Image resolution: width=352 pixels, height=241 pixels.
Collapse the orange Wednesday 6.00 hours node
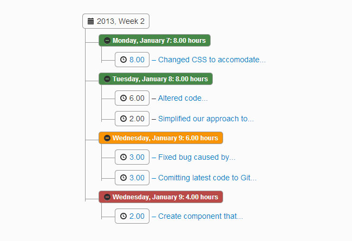107,138
